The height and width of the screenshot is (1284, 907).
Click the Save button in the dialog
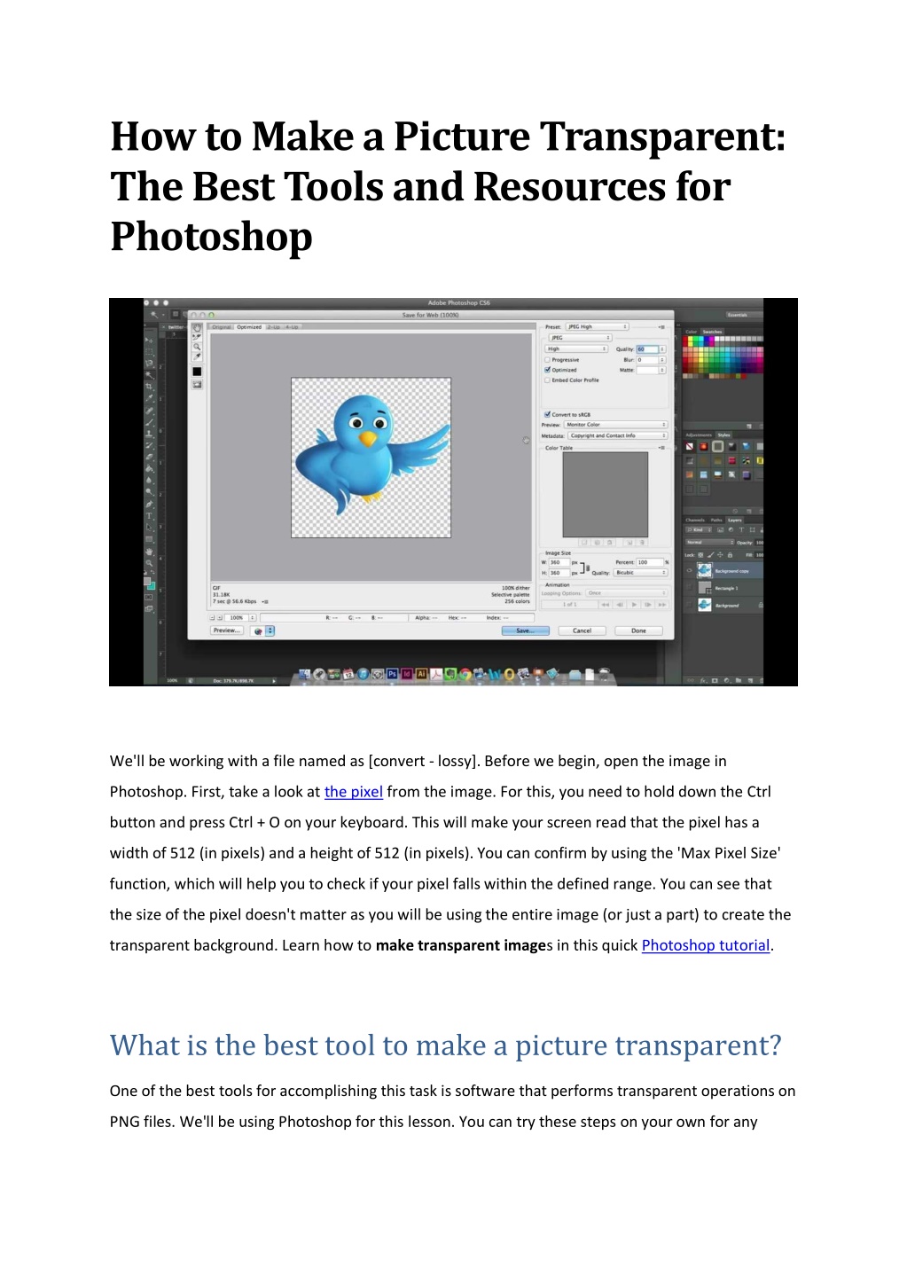[526, 631]
